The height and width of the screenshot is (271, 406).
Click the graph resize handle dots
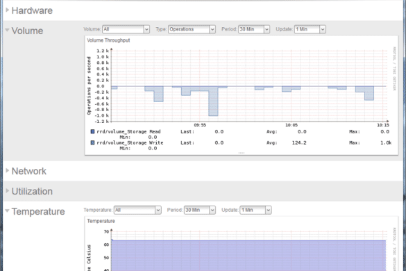click(x=242, y=153)
